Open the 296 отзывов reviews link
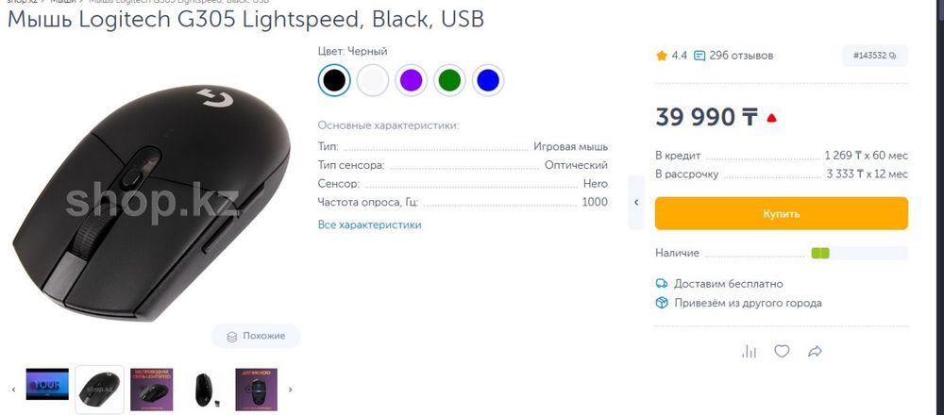This screenshot has width=944, height=415. tap(733, 56)
